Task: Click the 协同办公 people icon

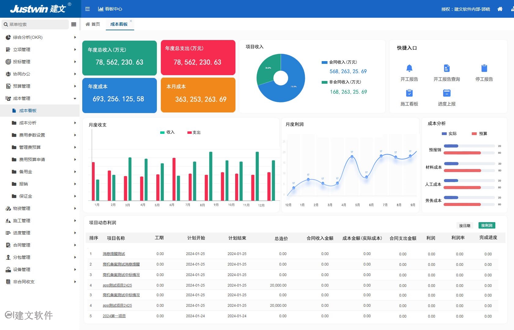Action: coord(8,74)
